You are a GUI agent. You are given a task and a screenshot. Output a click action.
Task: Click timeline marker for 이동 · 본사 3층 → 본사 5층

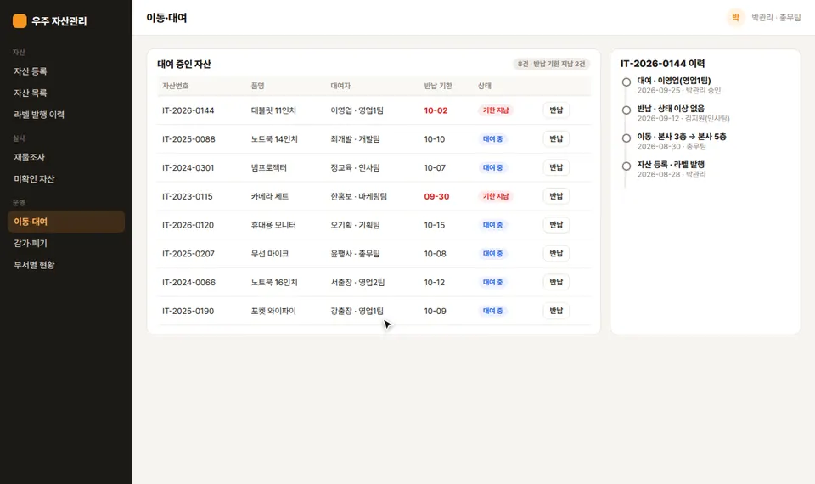click(627, 138)
